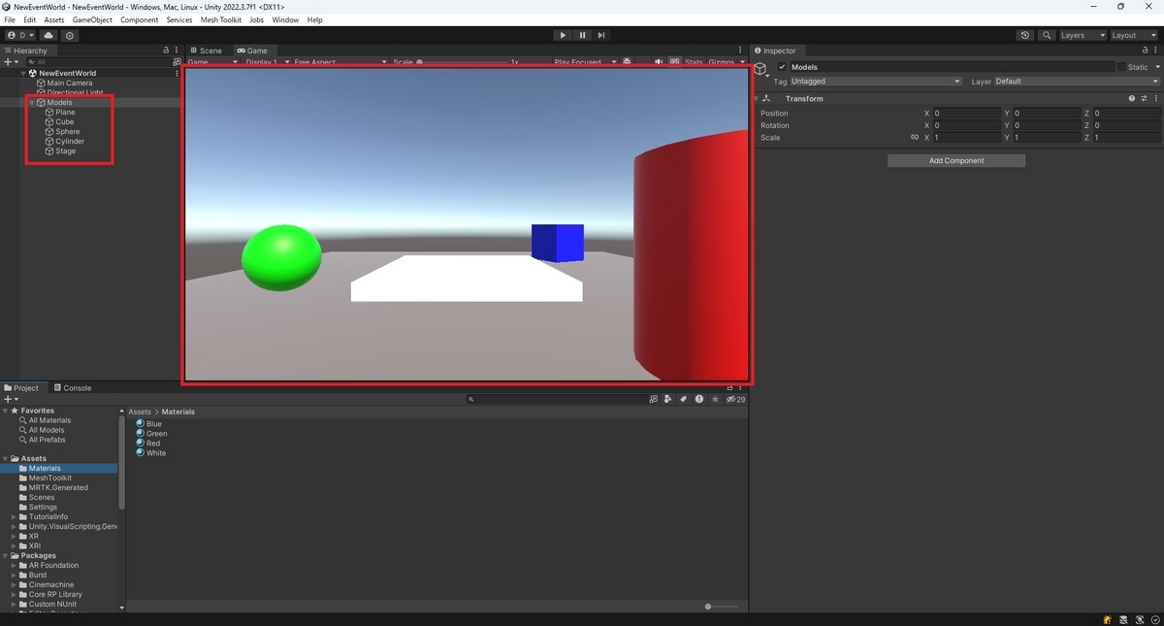The image size is (1164, 626).
Task: Open the cloud services icon in toolbar
Action: click(x=48, y=35)
